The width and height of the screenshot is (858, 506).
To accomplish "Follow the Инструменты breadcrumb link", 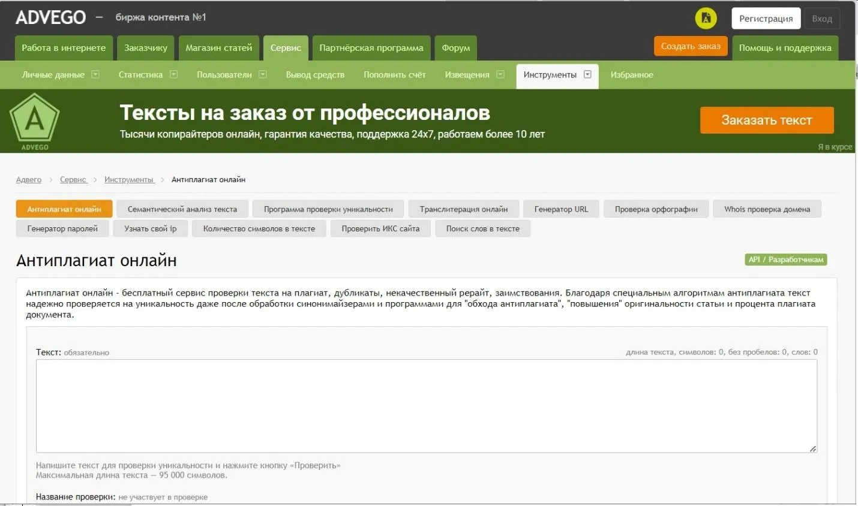I will (x=129, y=180).
